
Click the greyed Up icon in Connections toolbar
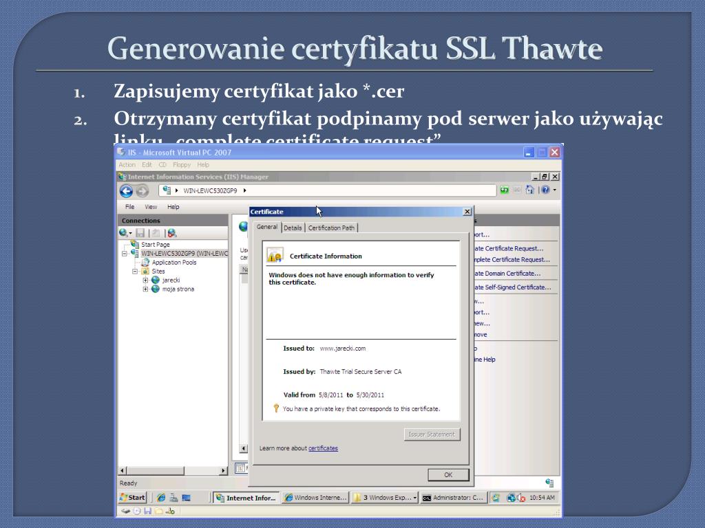coord(156,233)
